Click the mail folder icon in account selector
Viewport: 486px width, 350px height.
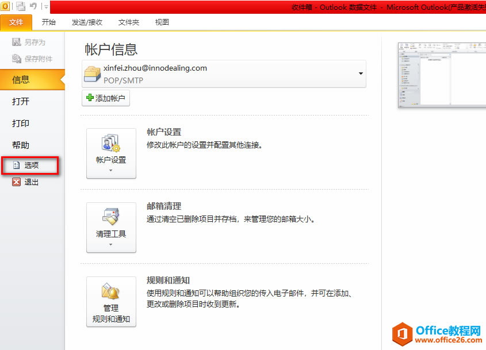(93, 74)
